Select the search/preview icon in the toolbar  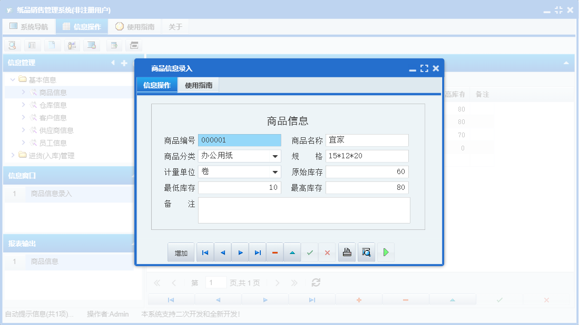(x=12, y=45)
